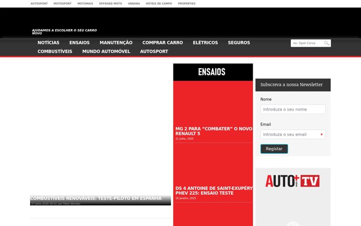Click the search magnifier icon

point(326,43)
